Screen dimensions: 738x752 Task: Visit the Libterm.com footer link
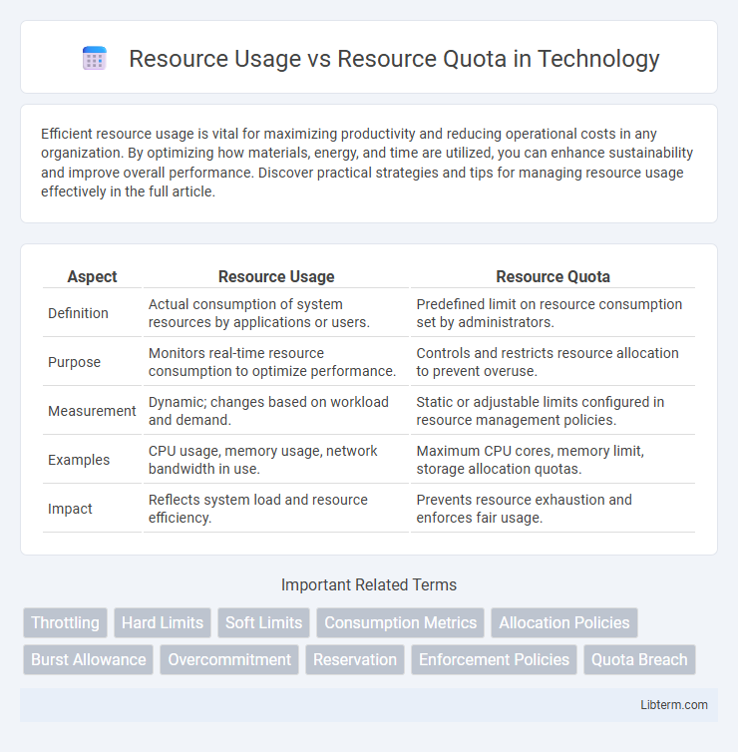pos(674,704)
